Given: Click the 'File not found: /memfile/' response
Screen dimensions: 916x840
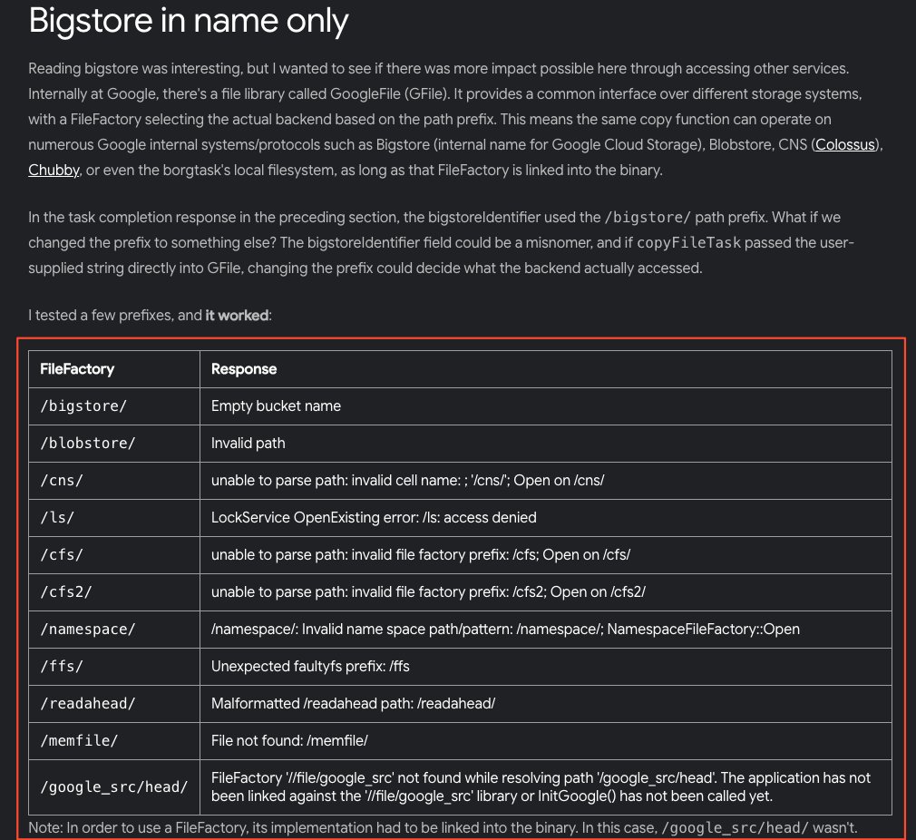Looking at the screenshot, I should [546, 741].
